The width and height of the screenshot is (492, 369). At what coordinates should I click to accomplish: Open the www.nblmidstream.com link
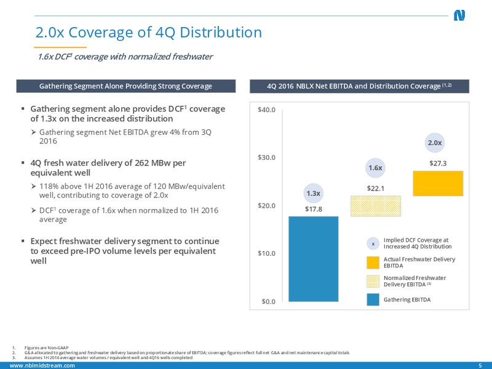(42, 365)
